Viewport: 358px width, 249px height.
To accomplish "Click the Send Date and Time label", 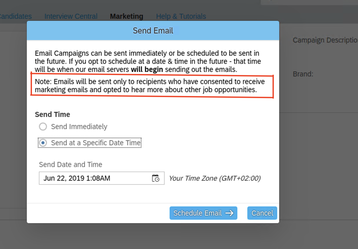I will (x=70, y=164).
